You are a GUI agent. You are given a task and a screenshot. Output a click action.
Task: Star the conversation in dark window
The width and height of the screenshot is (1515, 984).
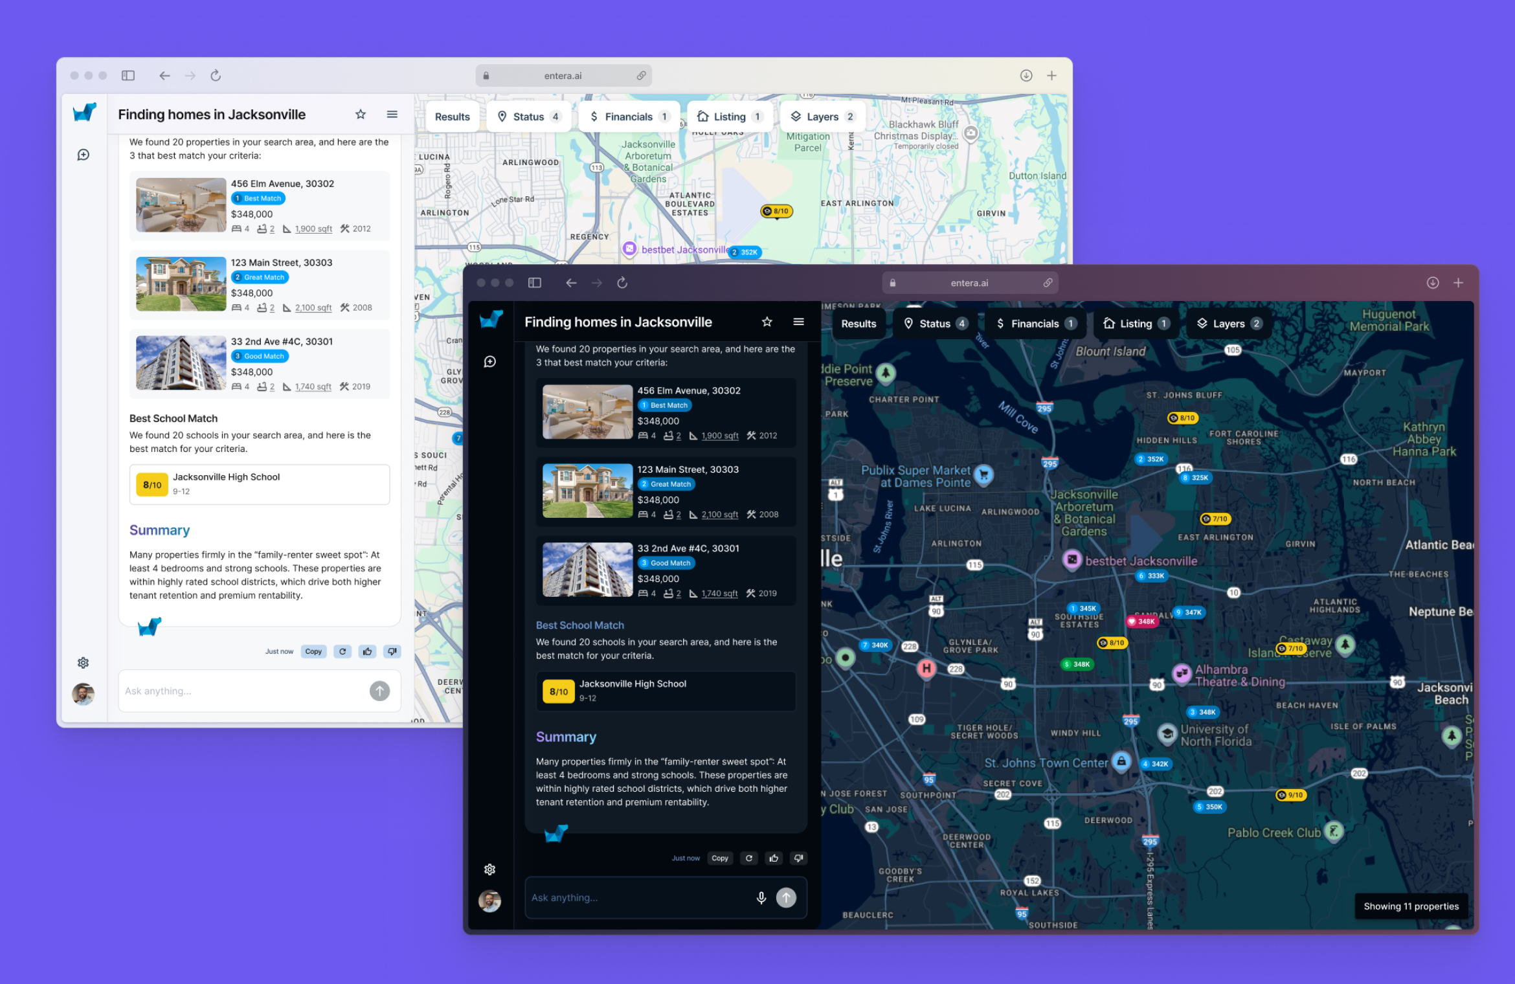[767, 322]
